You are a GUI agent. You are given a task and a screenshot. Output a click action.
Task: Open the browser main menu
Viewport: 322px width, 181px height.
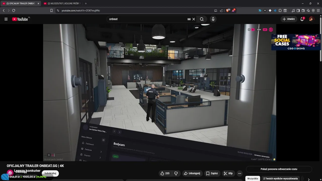[318, 11]
